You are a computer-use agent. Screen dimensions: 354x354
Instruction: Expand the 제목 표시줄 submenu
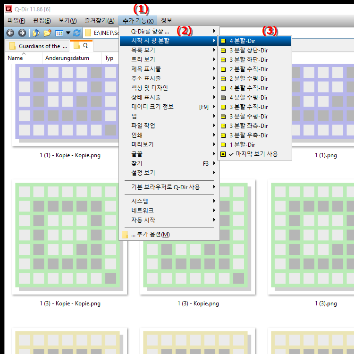(x=169, y=69)
